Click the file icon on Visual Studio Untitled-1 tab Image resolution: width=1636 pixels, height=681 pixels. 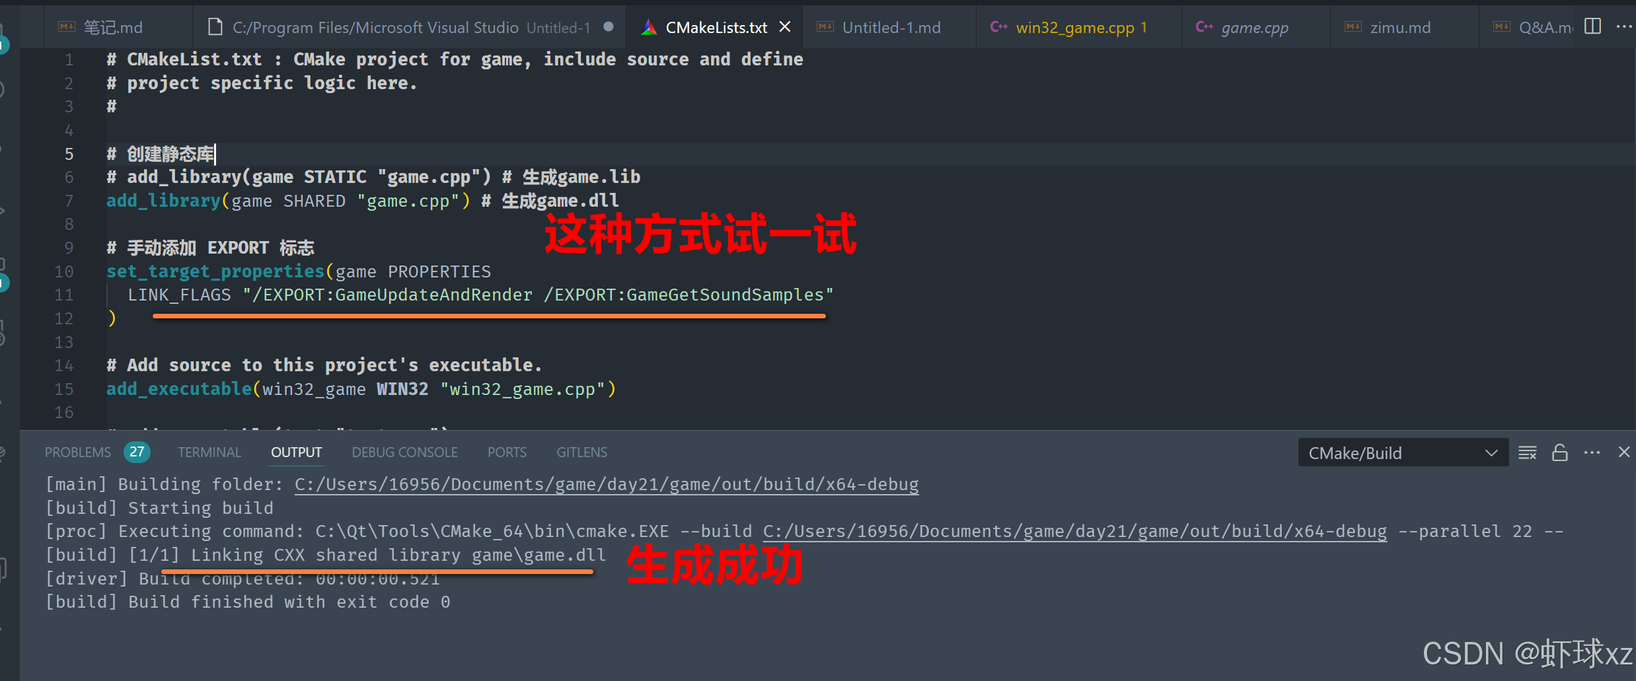click(215, 27)
